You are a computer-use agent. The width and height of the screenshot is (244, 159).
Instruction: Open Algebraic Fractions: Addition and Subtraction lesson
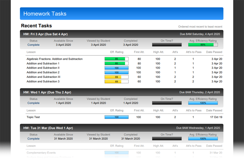tap(54, 59)
